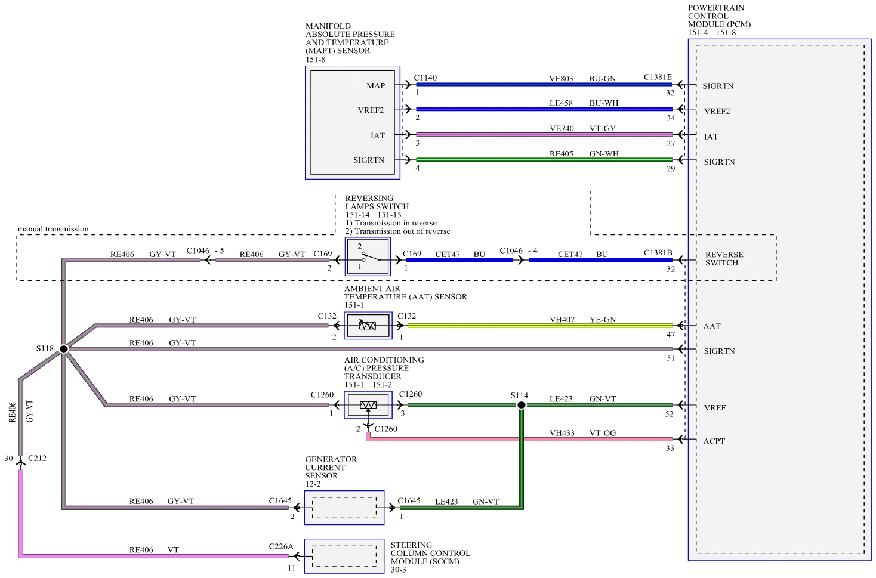Select the 'RE405' wire label
This screenshot has height=578, width=876.
(561, 153)
